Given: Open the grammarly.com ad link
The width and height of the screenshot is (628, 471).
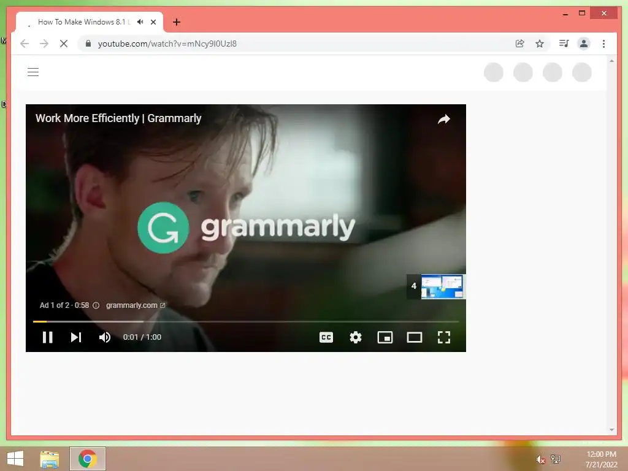Looking at the screenshot, I should [x=136, y=305].
